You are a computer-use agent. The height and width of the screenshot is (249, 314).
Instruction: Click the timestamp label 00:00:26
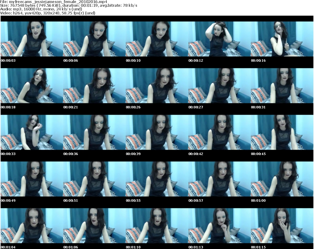click(x=133, y=107)
